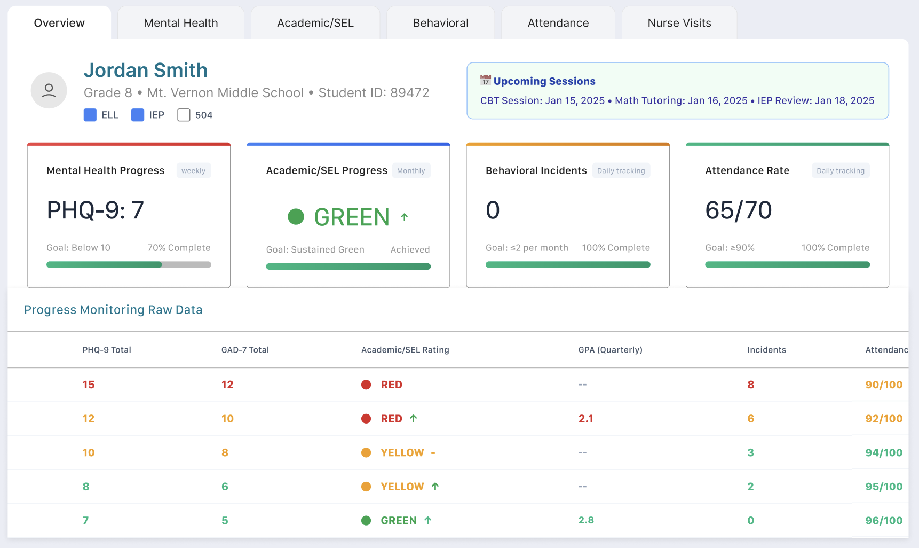Image resolution: width=919 pixels, height=548 pixels.
Task: Open the Nurse Visits tab
Action: (679, 23)
